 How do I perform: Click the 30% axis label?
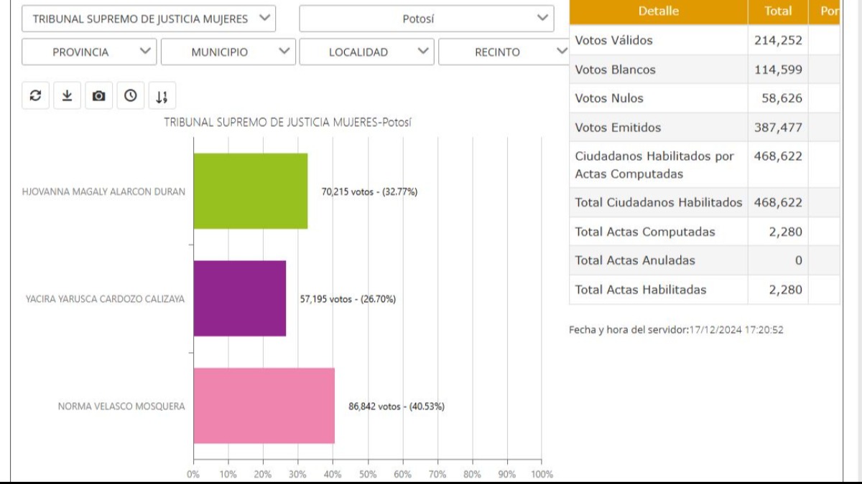click(297, 474)
